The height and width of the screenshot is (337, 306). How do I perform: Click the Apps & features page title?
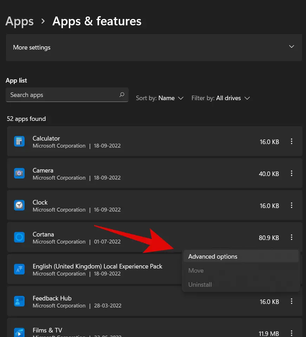pyautogui.click(x=97, y=21)
